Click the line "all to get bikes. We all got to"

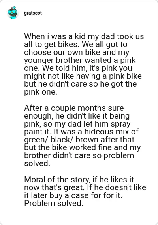pos(76,44)
